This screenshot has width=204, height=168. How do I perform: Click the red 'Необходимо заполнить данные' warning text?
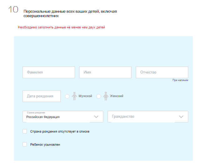click(x=61, y=27)
